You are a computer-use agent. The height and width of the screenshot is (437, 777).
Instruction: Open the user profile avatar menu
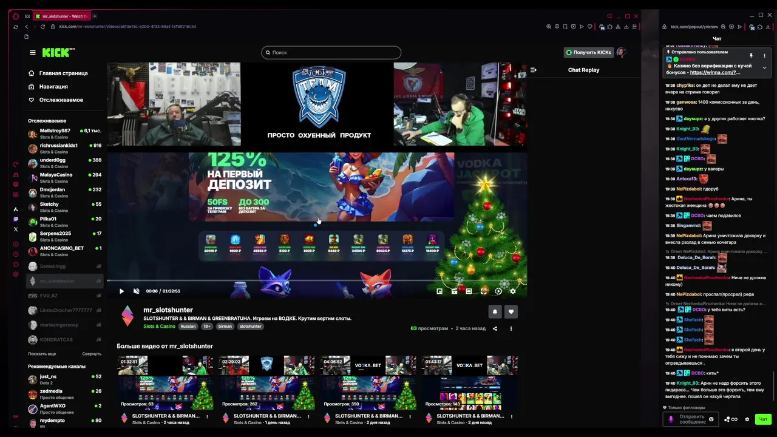pyautogui.click(x=621, y=52)
